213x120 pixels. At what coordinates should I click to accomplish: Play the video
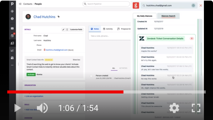(18, 108)
